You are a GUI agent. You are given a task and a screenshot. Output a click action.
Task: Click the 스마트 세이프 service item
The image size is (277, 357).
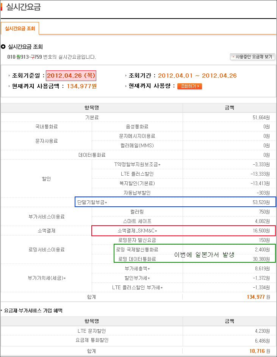137,221
